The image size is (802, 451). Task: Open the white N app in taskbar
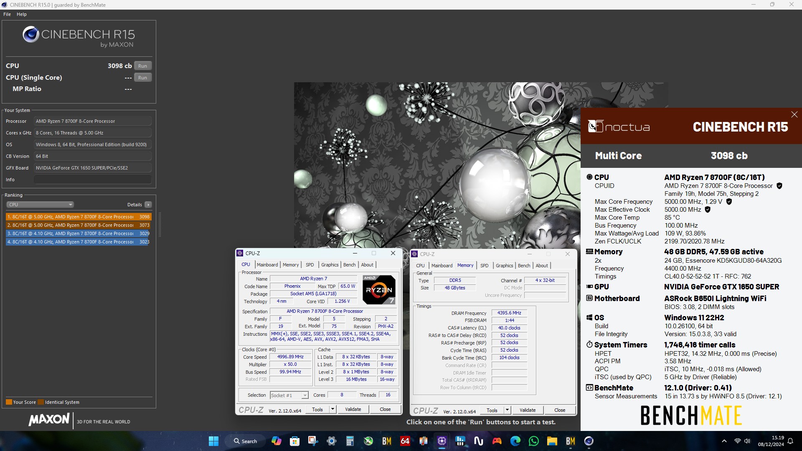coord(478,441)
